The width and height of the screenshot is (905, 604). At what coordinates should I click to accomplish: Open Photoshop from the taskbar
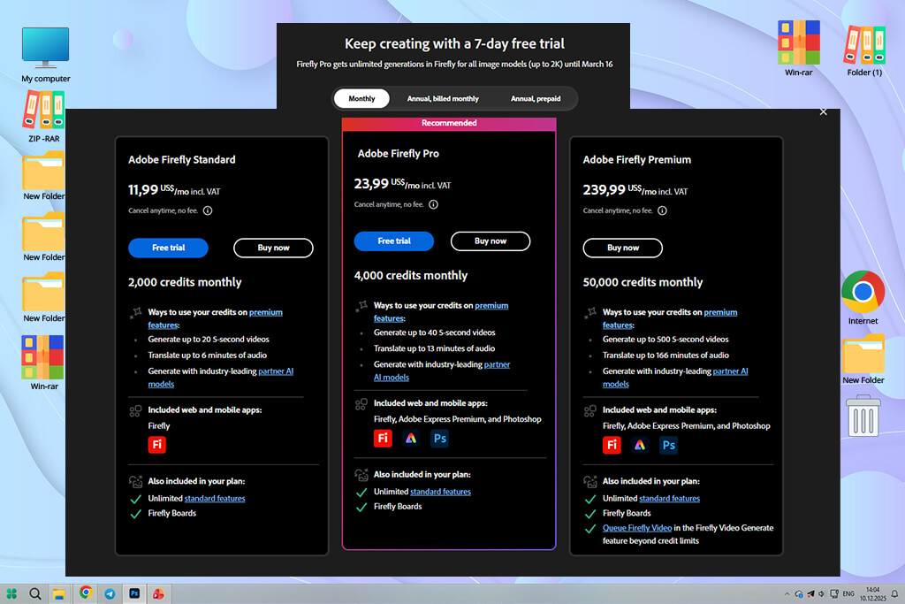(134, 593)
